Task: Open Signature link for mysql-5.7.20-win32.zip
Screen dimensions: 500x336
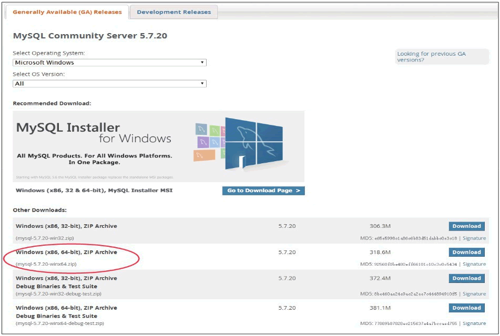Action: pyautogui.click(x=474, y=238)
